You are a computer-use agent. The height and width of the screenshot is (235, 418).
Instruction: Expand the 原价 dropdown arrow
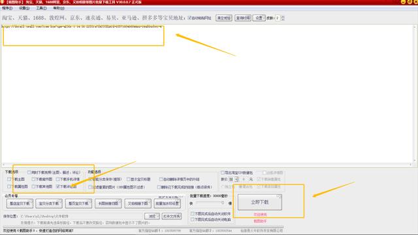236,180
